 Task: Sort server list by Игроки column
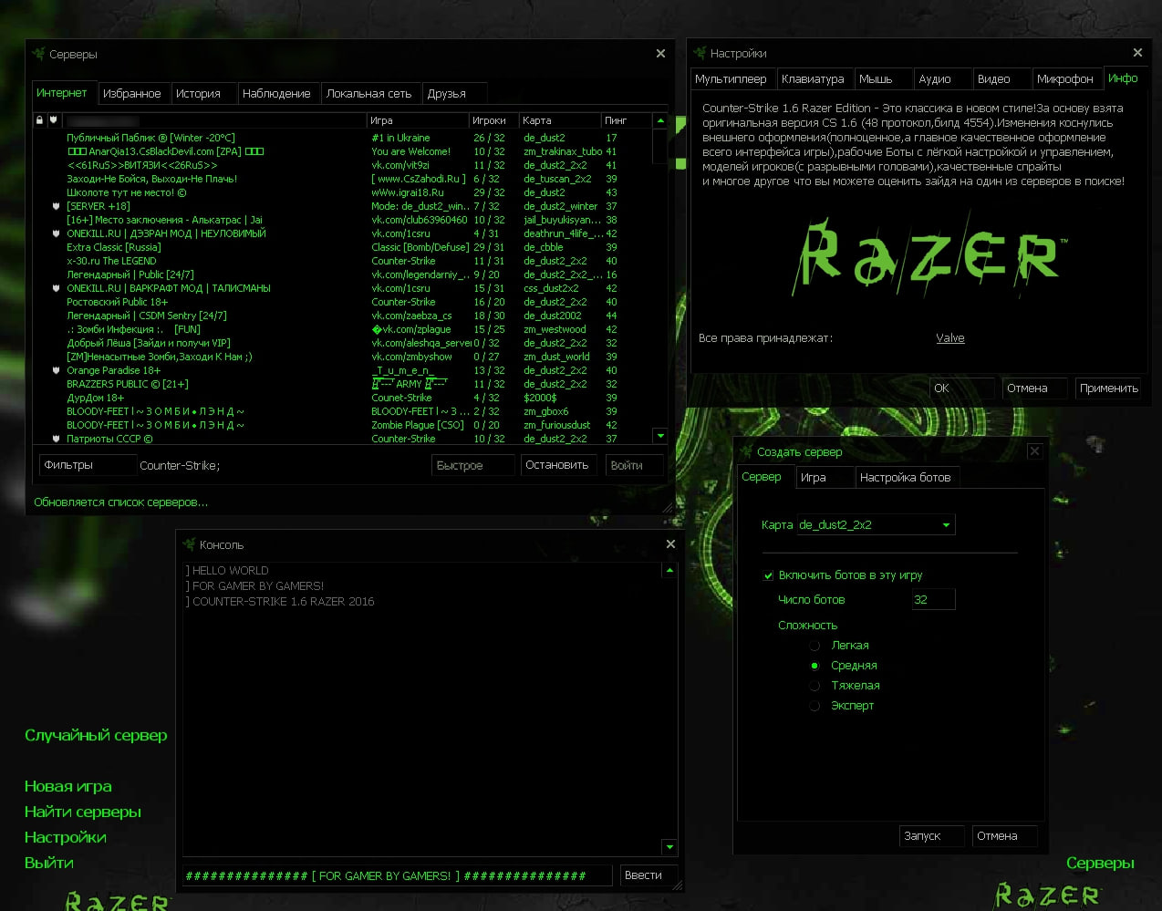(x=493, y=120)
